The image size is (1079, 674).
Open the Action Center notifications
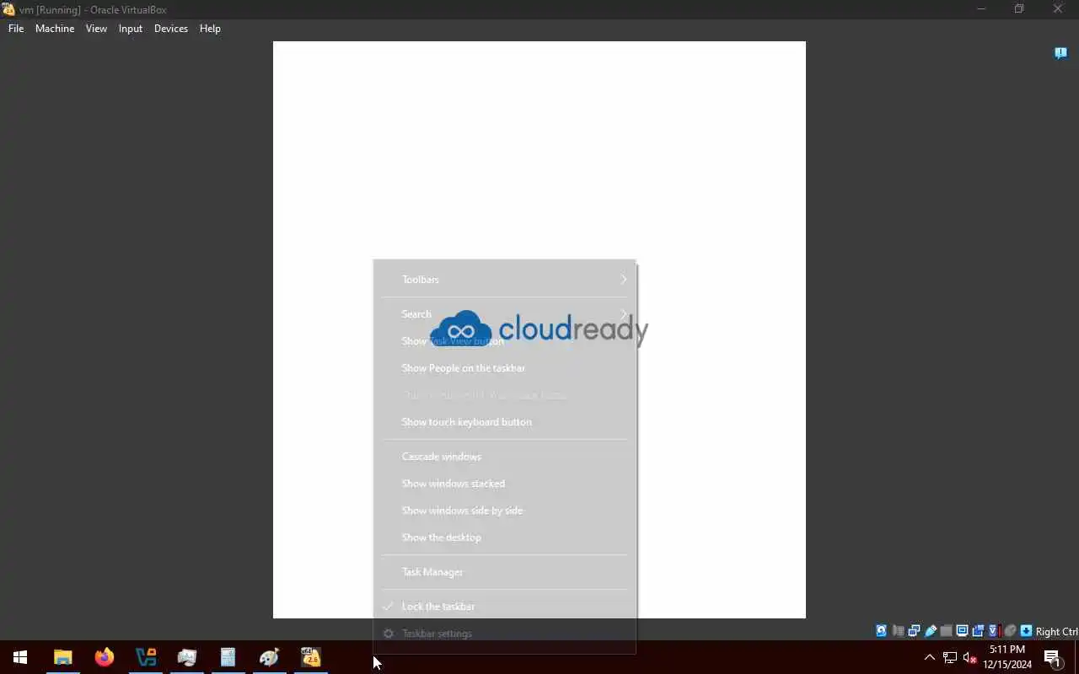(x=1053, y=657)
